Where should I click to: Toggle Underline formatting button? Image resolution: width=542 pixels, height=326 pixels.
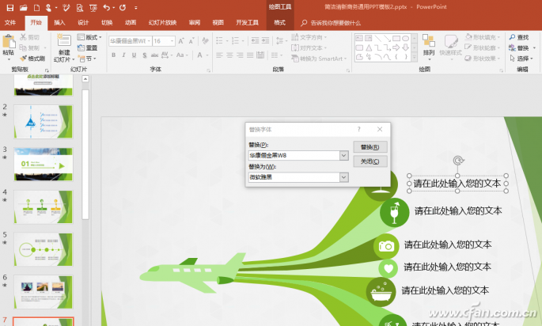click(x=134, y=55)
